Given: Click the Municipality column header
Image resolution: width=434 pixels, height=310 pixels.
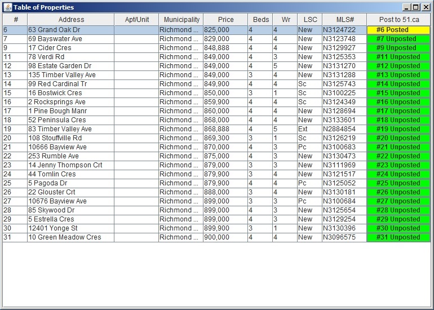Looking at the screenshot, I should 181,20.
